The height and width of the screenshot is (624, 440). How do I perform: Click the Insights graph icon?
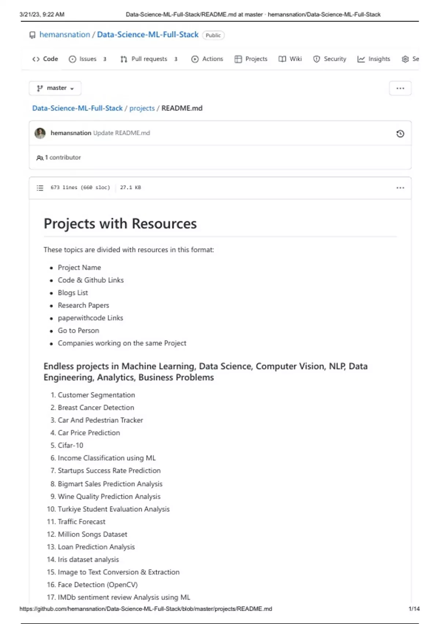click(x=361, y=59)
